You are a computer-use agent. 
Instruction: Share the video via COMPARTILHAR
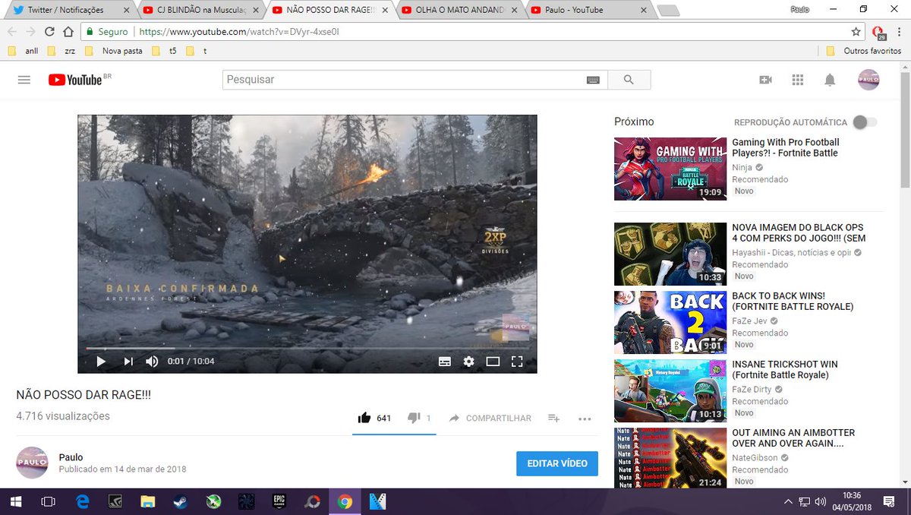coord(490,419)
